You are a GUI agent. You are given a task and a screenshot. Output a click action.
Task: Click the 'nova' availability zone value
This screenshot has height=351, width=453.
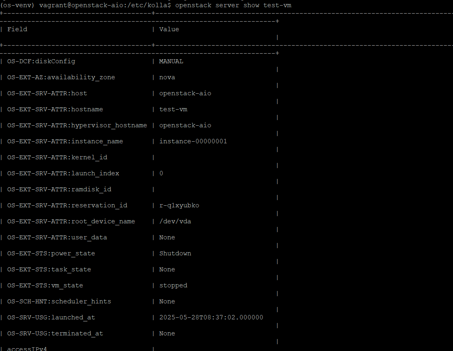[167, 77]
